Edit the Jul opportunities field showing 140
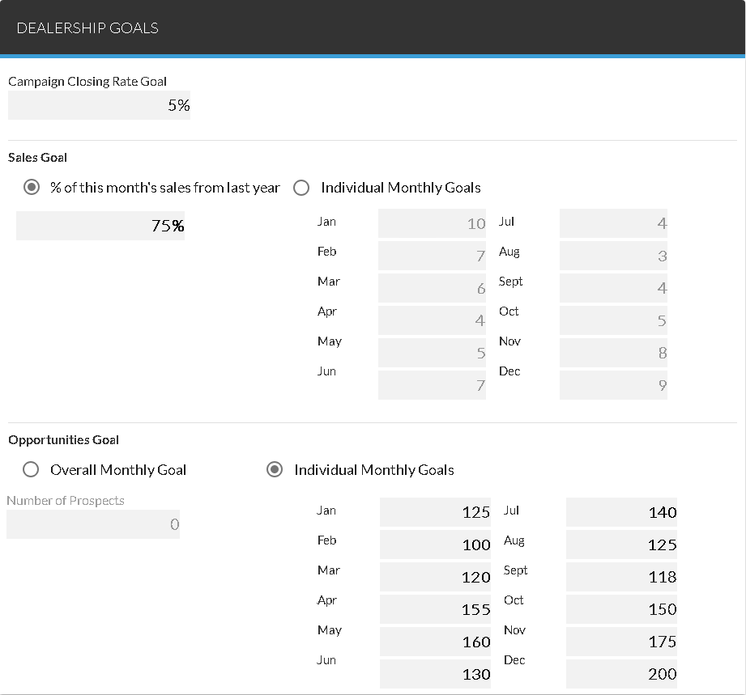746x695 pixels. coord(621,512)
